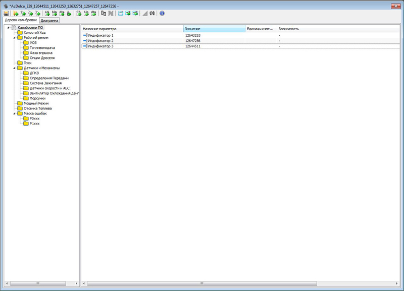Collapse the Датчики и Механизмы branch
This screenshot has height=291, width=404.
click(15, 68)
